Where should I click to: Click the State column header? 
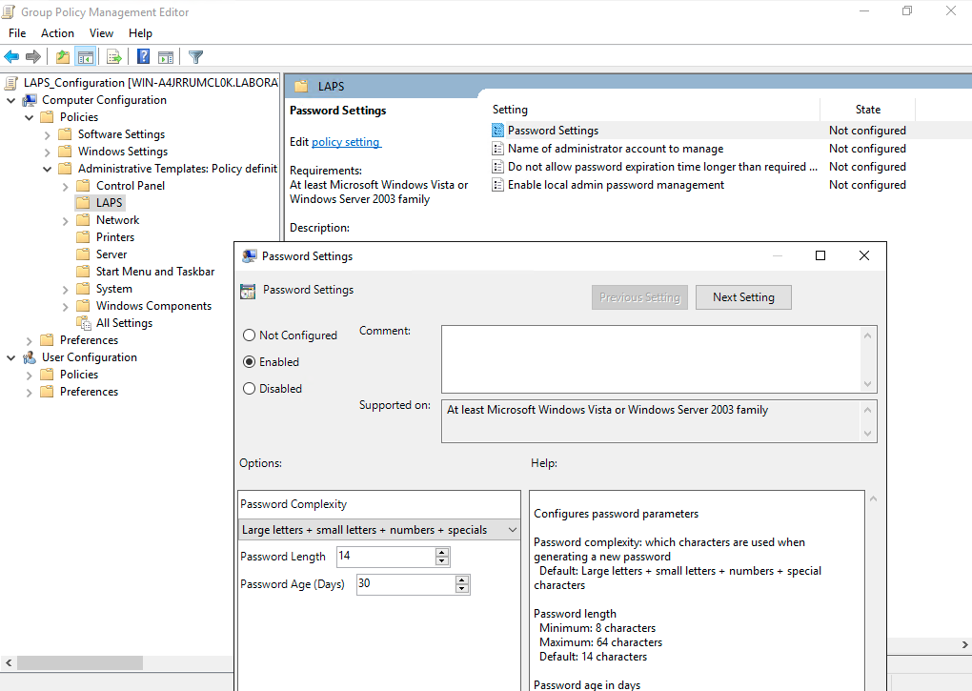[867, 109]
